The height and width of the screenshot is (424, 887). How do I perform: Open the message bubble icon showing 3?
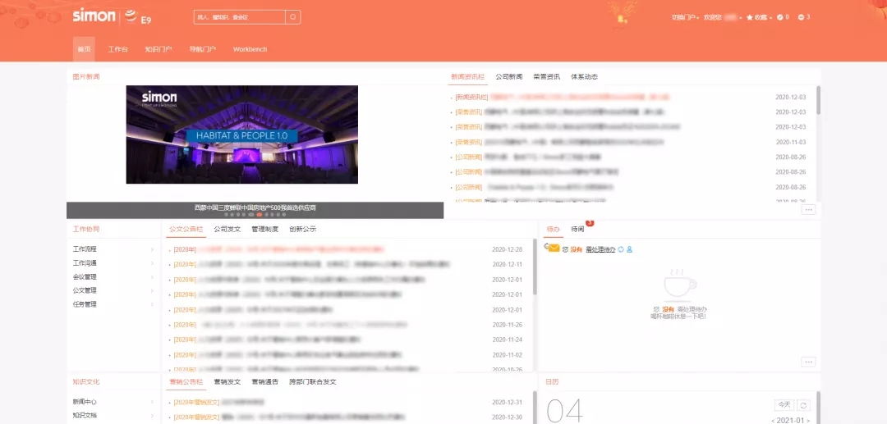801,17
